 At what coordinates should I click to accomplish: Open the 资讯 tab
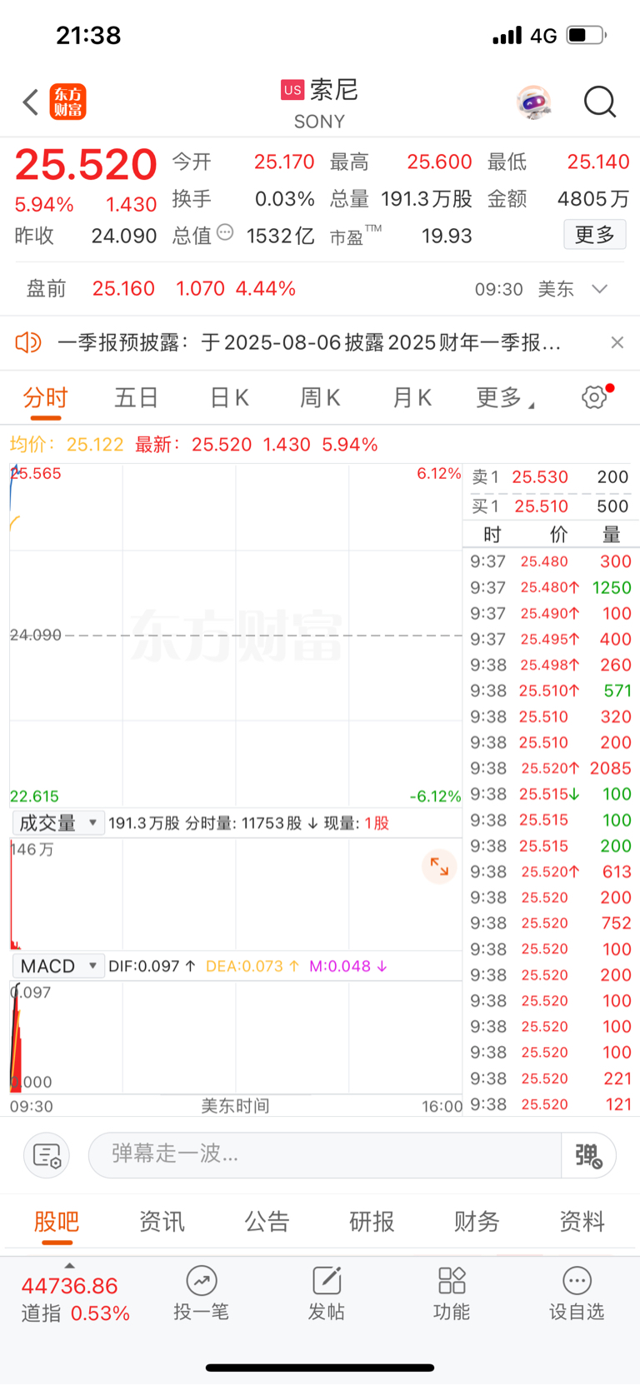point(162,1222)
